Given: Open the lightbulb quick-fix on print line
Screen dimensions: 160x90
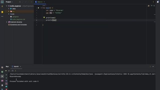Looking at the screenshot, I should [x=44, y=17].
